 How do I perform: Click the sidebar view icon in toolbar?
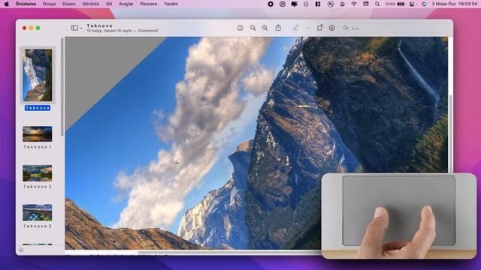tap(74, 28)
